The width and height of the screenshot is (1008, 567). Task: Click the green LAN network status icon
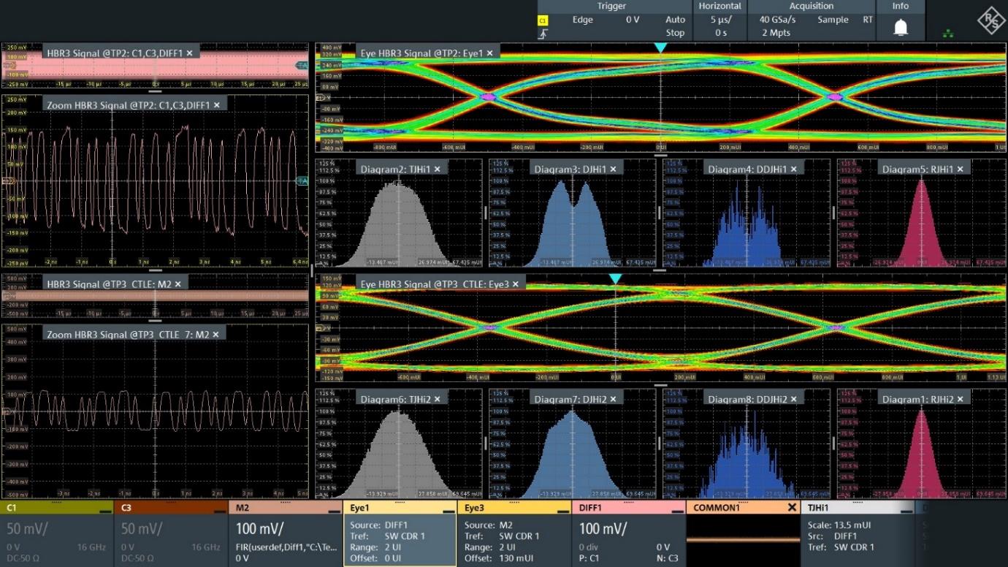coord(948,34)
